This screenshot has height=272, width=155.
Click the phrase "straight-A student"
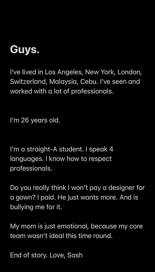(57, 149)
